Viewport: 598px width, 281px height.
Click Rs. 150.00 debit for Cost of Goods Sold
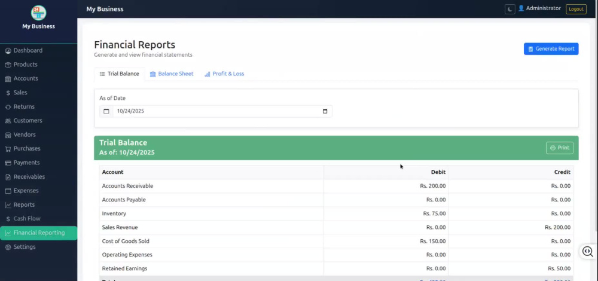[x=432, y=242]
